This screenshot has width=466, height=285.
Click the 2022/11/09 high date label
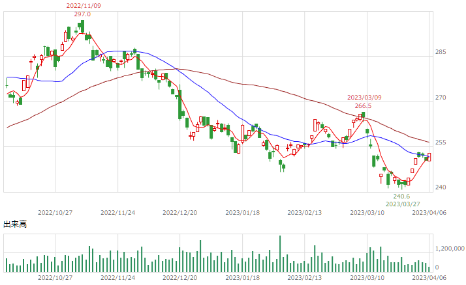pyautogui.click(x=84, y=6)
